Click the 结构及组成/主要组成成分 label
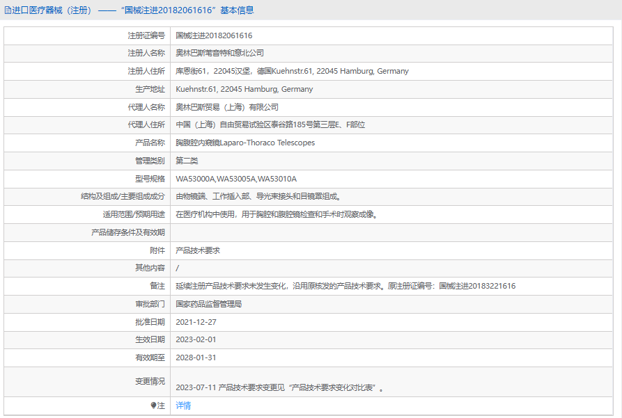Viewport: 622px width, 418px height. pyautogui.click(x=123, y=196)
